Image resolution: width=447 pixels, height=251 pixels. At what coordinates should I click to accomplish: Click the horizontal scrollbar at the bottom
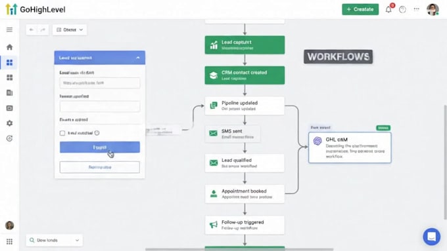click(239, 249)
